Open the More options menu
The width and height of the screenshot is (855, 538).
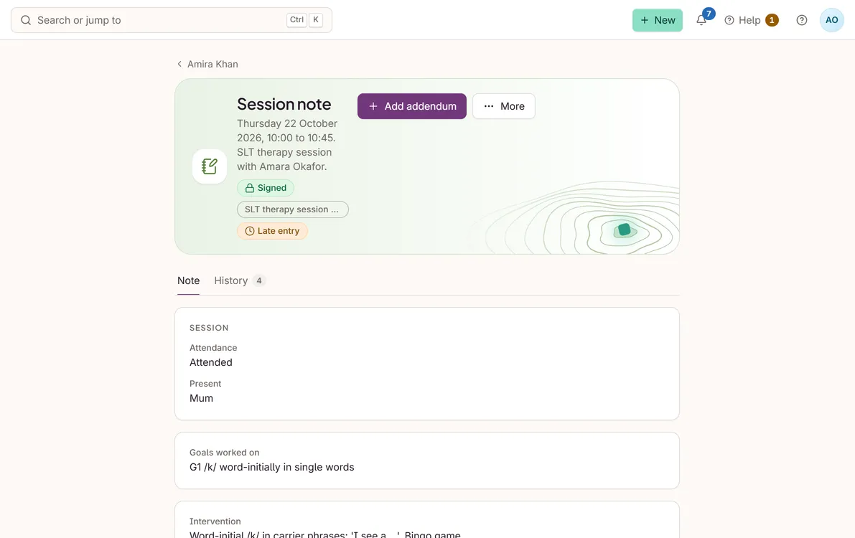pos(504,106)
